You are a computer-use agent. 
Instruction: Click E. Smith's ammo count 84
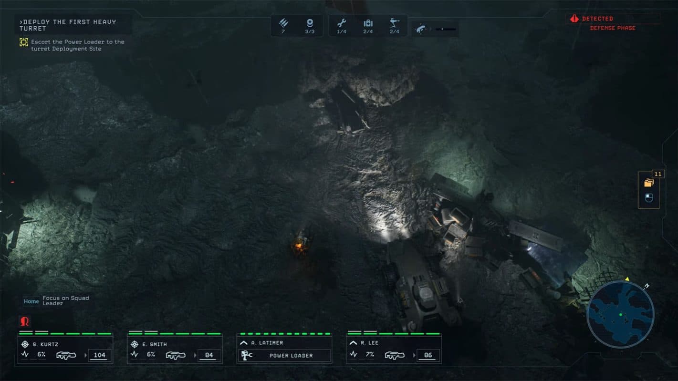click(x=209, y=355)
